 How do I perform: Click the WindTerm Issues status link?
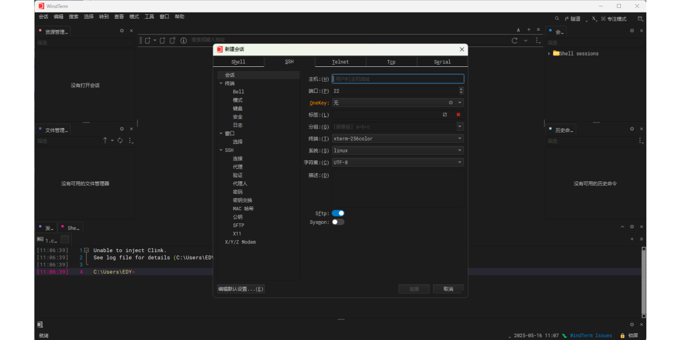[590, 335]
